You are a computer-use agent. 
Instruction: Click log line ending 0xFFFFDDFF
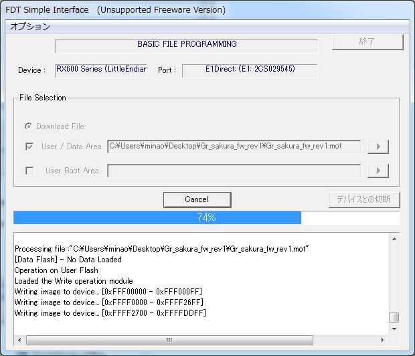[x=110, y=313]
